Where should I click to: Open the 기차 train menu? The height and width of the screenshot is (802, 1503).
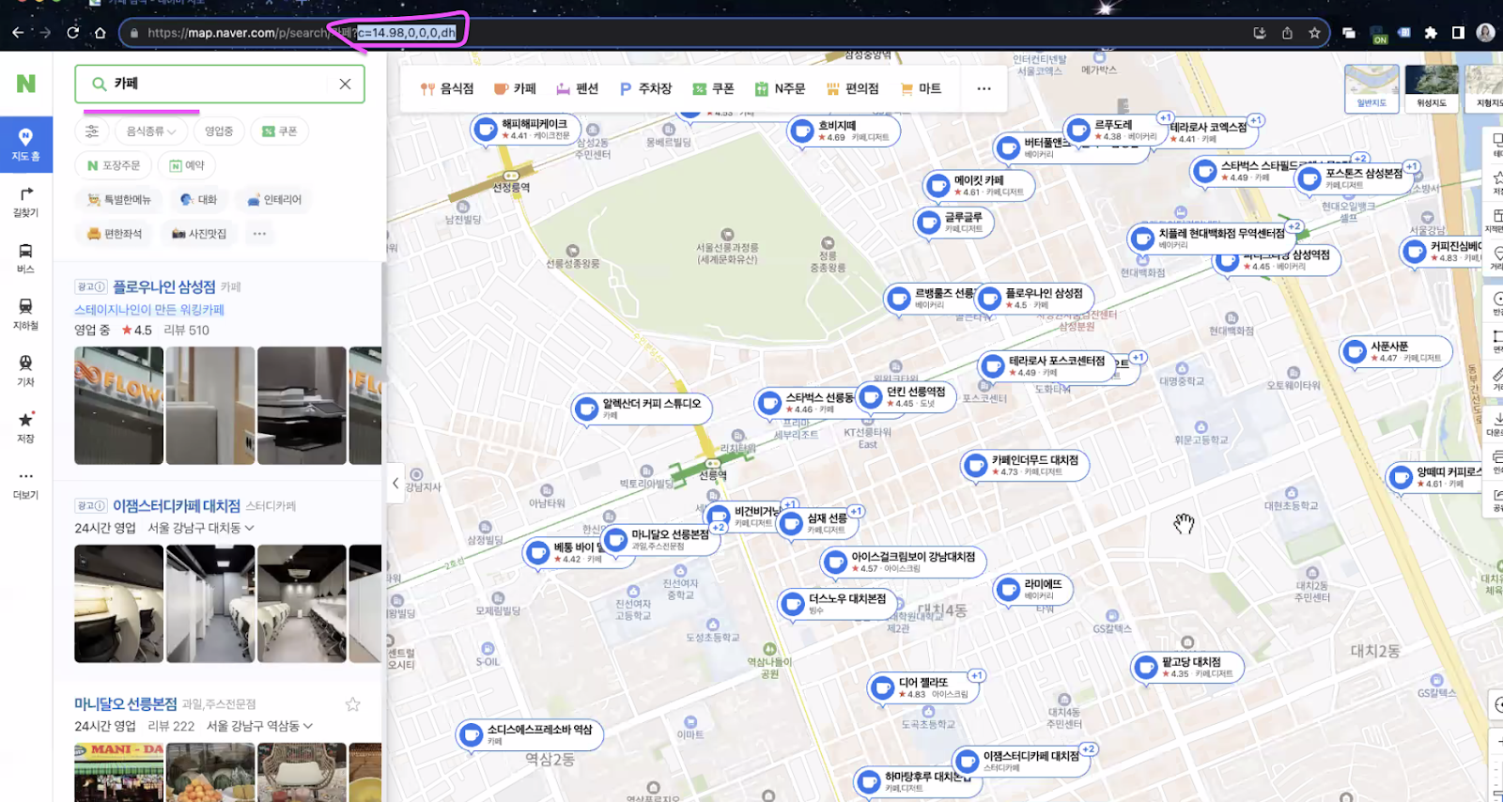pos(26,371)
